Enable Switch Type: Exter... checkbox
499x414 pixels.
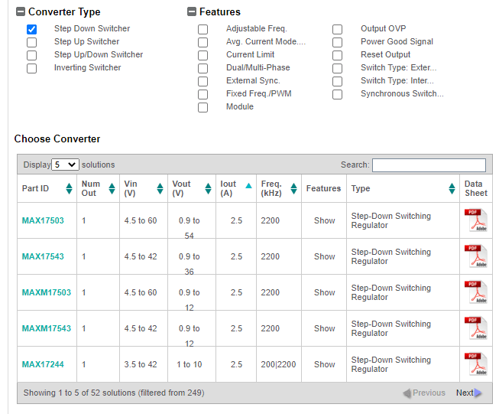tap(337, 69)
